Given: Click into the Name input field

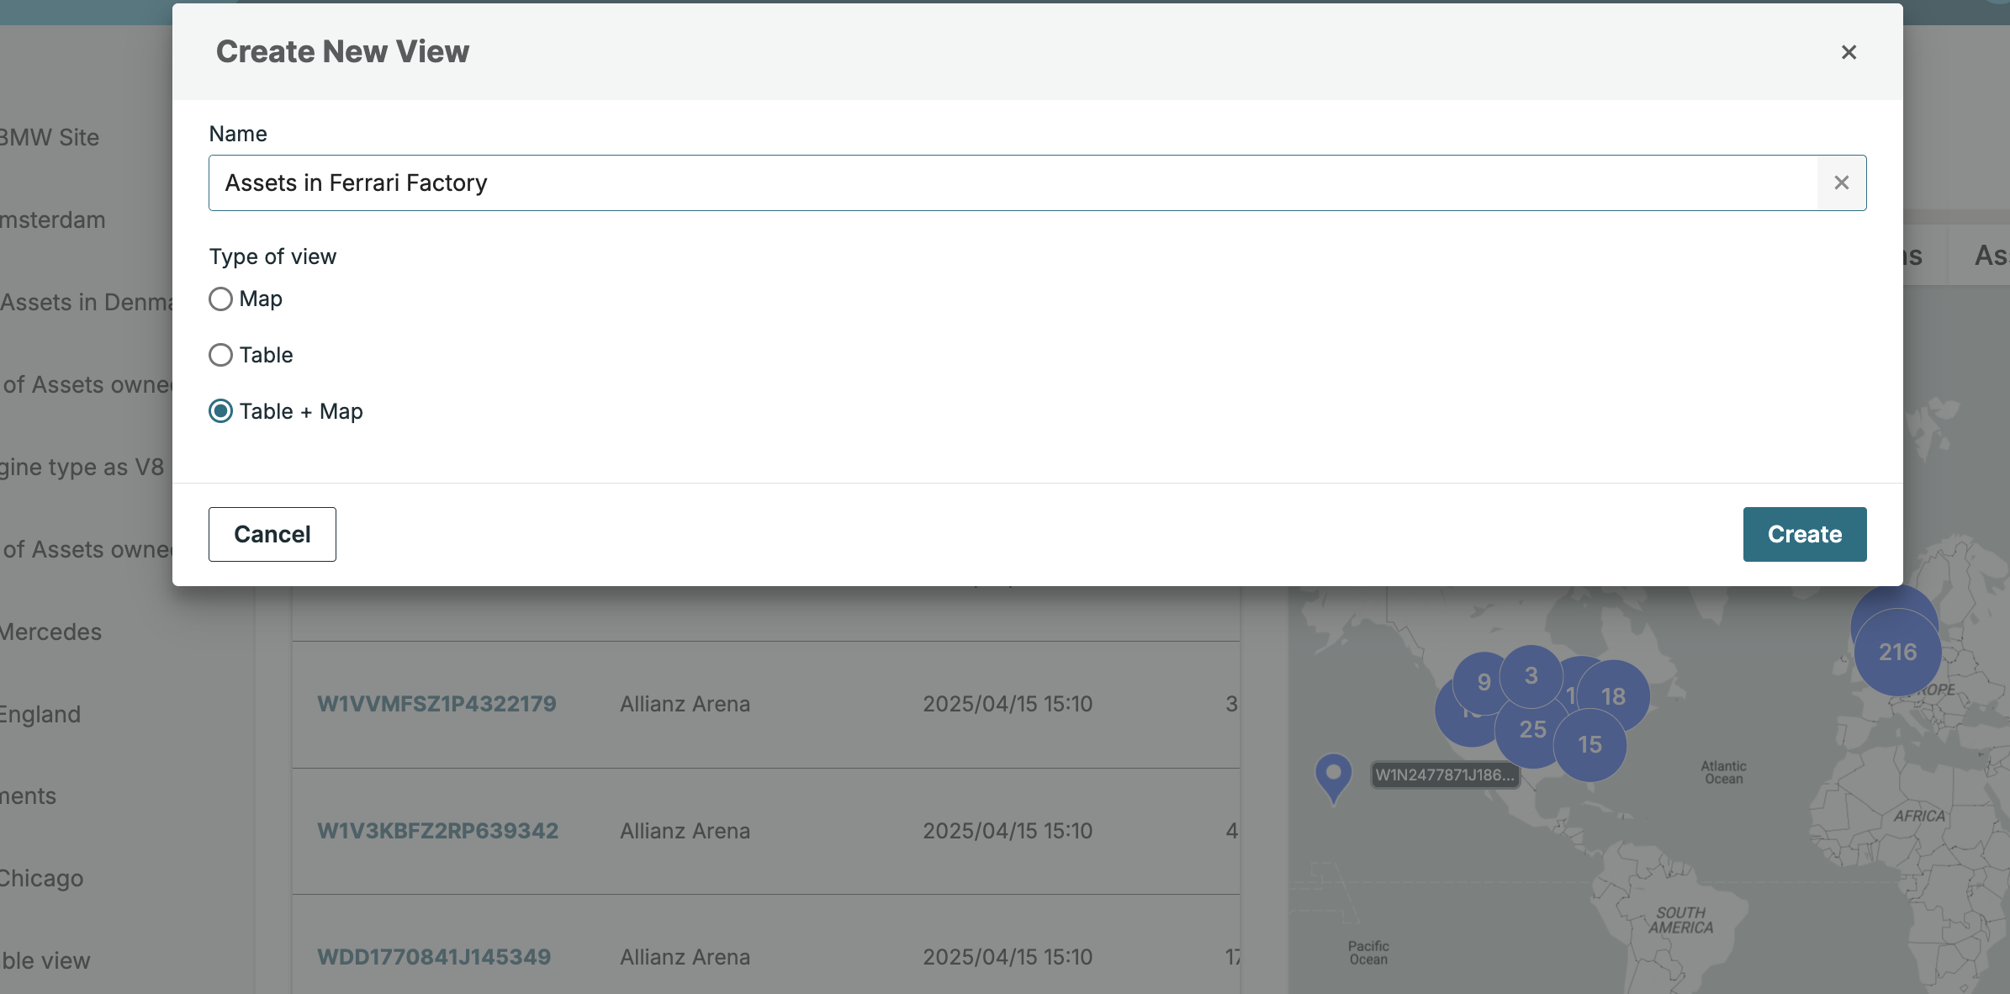Looking at the screenshot, I should click(x=1009, y=182).
